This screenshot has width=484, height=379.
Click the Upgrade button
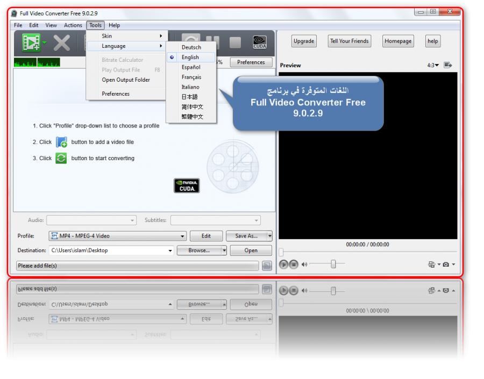[x=304, y=41]
